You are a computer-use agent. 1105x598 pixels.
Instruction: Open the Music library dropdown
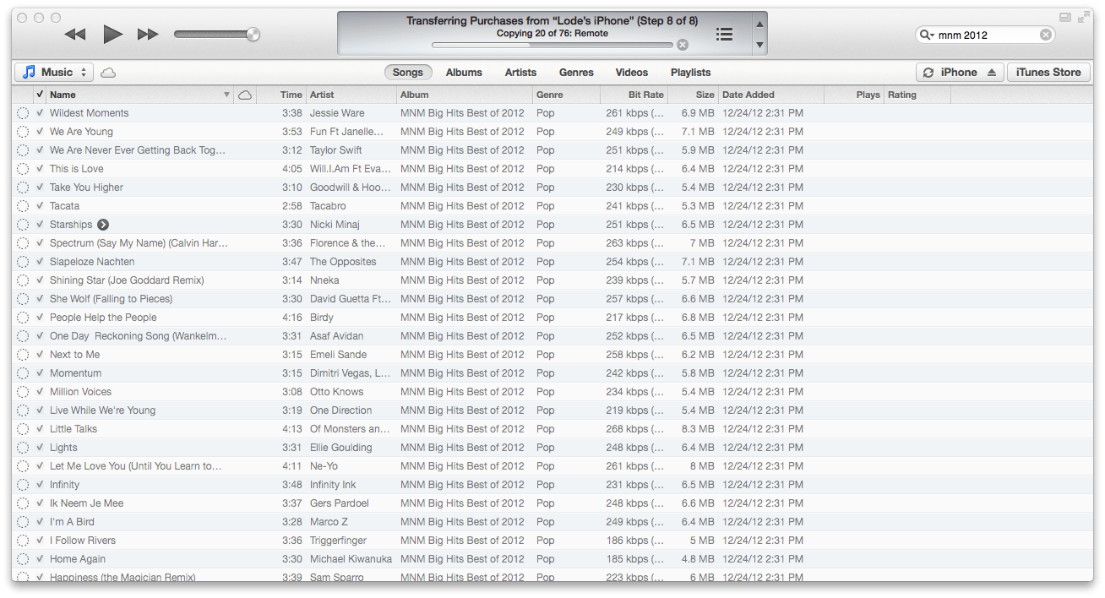[x=53, y=72]
